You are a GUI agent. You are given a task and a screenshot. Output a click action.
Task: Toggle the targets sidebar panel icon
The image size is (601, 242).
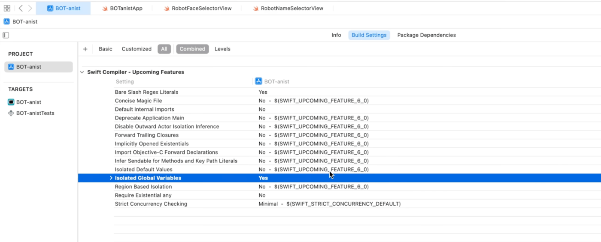click(6, 35)
